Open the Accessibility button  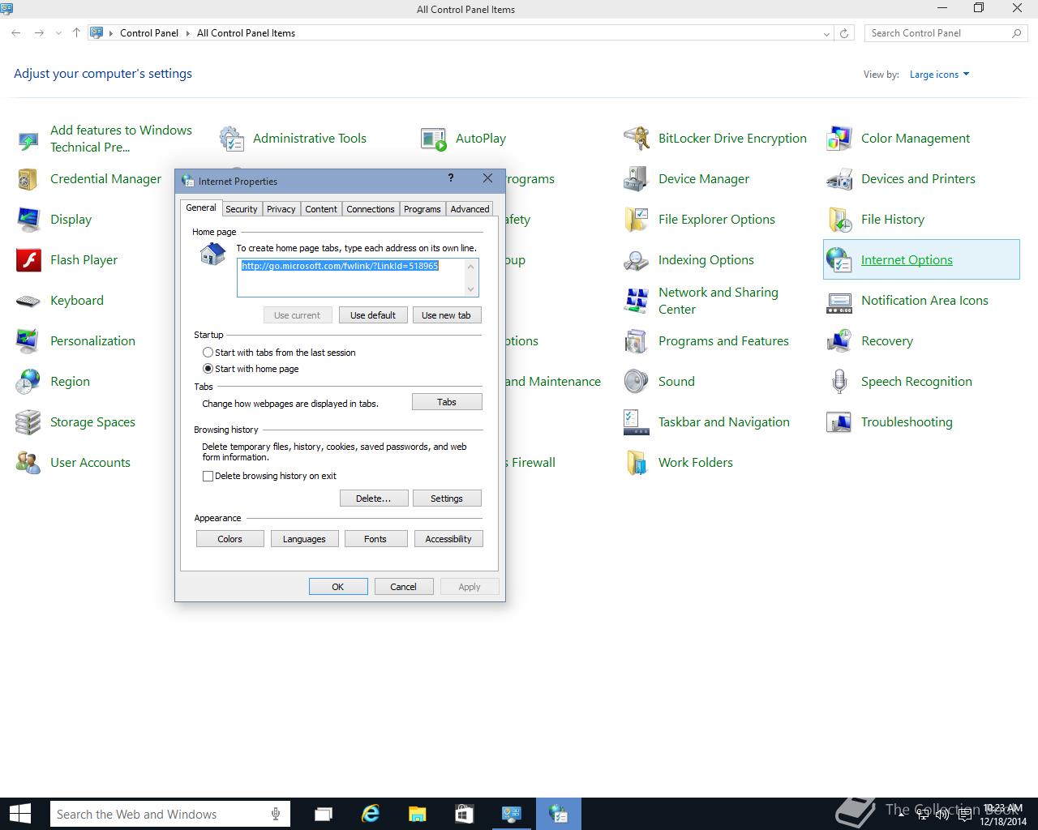point(448,539)
